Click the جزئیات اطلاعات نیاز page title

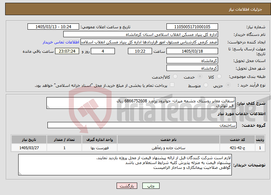click(x=246, y=9)
